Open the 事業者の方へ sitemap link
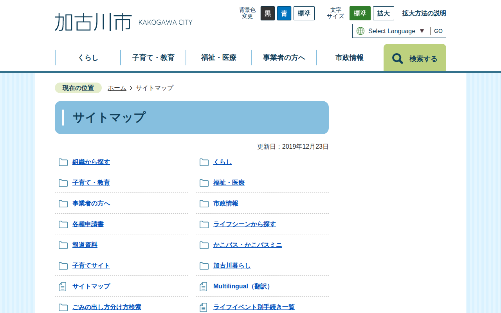The width and height of the screenshot is (501, 313). tap(91, 203)
